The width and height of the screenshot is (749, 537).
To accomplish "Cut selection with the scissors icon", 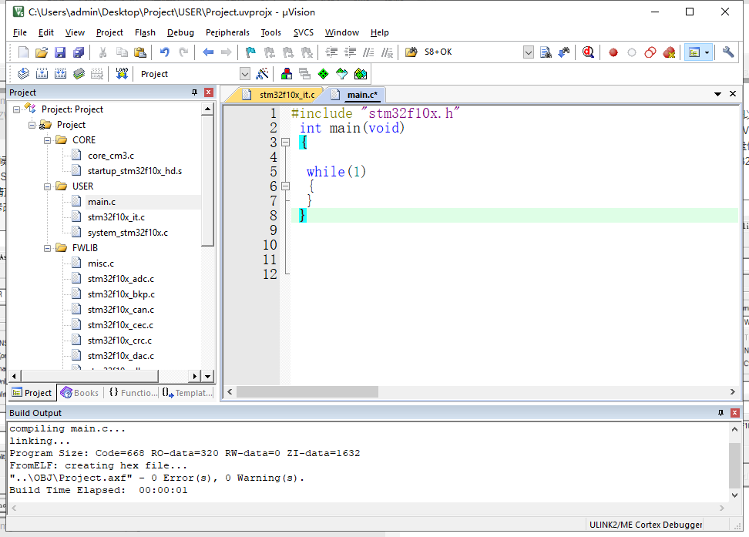I will (x=102, y=52).
